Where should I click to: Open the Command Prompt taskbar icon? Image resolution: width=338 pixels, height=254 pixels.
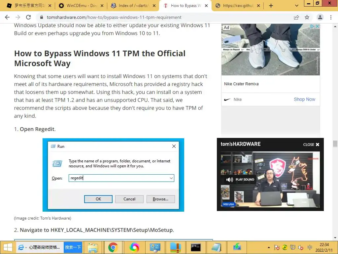click(196, 247)
